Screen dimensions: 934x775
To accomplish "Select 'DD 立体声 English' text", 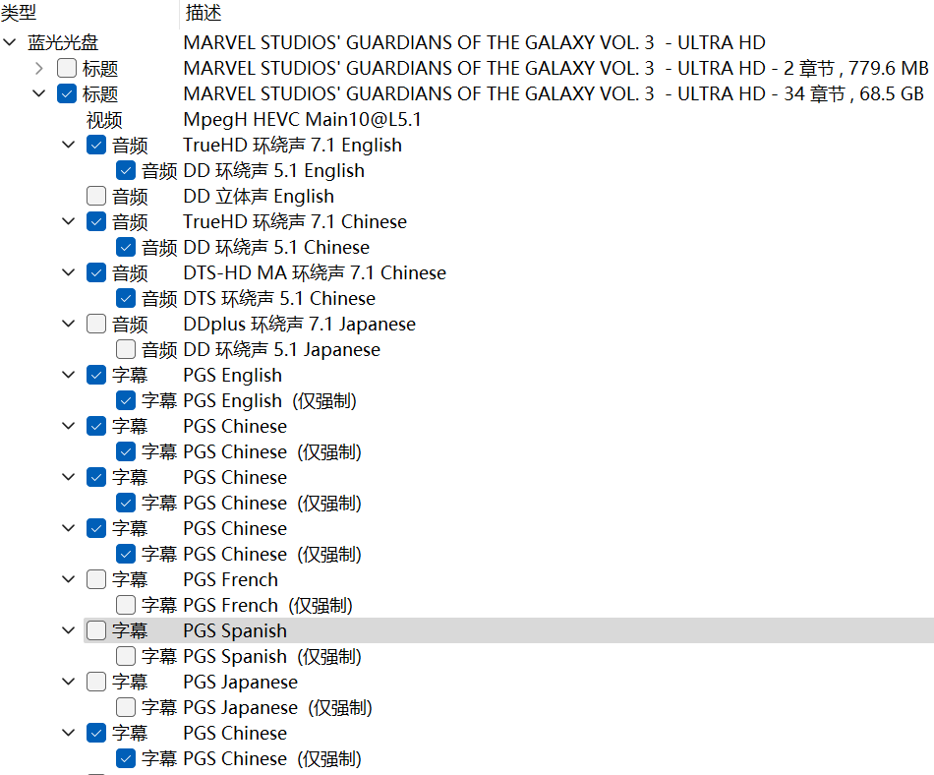I will pyautogui.click(x=259, y=196).
